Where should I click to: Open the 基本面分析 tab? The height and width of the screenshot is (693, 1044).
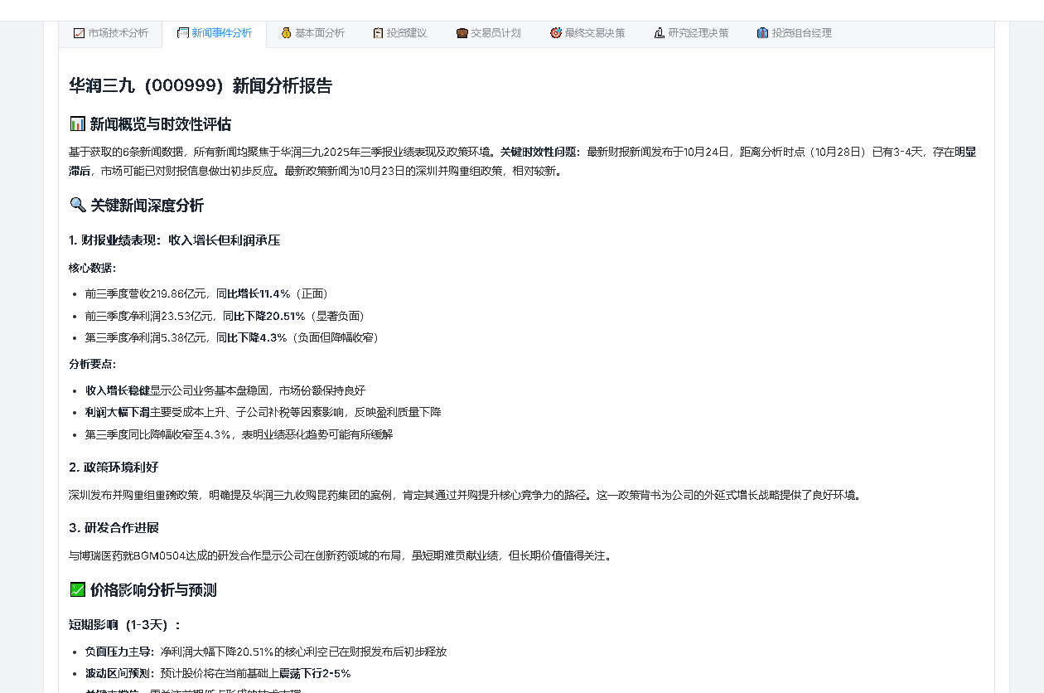(x=313, y=33)
